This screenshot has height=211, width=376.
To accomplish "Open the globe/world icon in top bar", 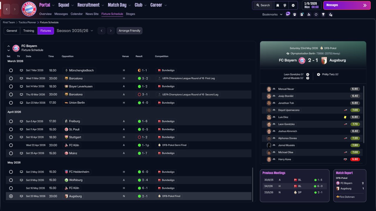I will (285, 5).
